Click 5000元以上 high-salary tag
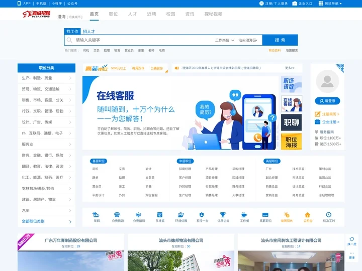 click(x=118, y=68)
